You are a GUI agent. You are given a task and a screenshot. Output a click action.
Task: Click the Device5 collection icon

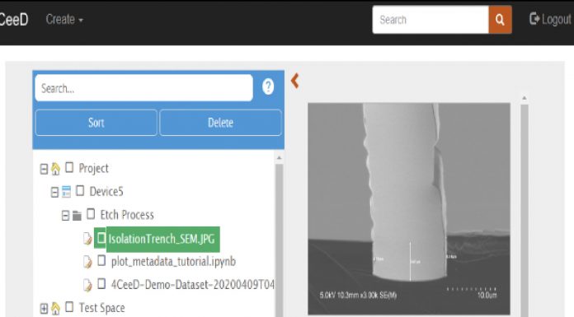(x=66, y=192)
